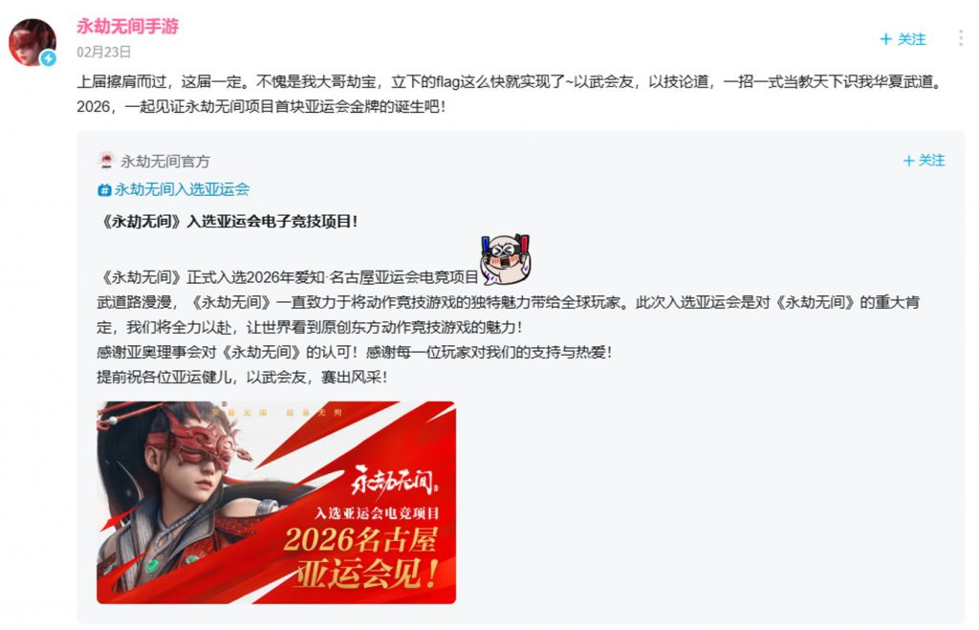Viewport: 979px width, 630px height.
Task: Enlarge the 2026名古屋亚运会见 promo image
Action: pyautogui.click(x=276, y=502)
